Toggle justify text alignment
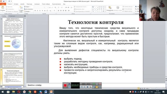The height and width of the screenshot is (94, 167). coord(65,11)
